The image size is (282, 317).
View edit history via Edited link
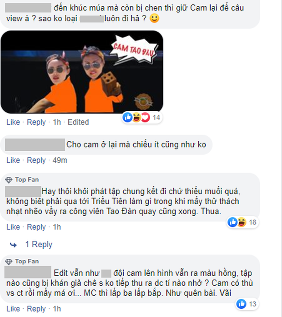click(x=78, y=122)
